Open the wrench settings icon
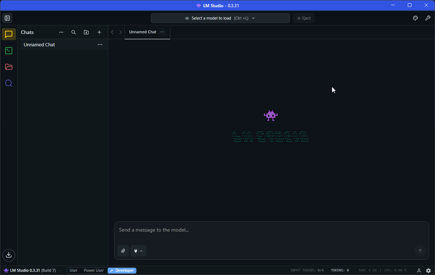Viewport: 435px width, 275px height. click(x=428, y=18)
